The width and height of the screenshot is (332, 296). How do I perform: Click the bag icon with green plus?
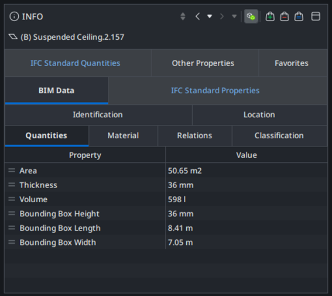[x=270, y=16]
